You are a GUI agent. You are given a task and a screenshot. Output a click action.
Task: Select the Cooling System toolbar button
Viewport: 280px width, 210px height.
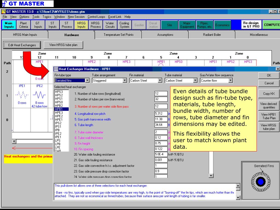(x=124, y=25)
